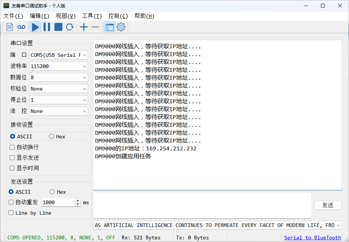Toggle the side panel layout icon
Image resolution: width=349 pixels, height=242 pixels.
[x=109, y=27]
